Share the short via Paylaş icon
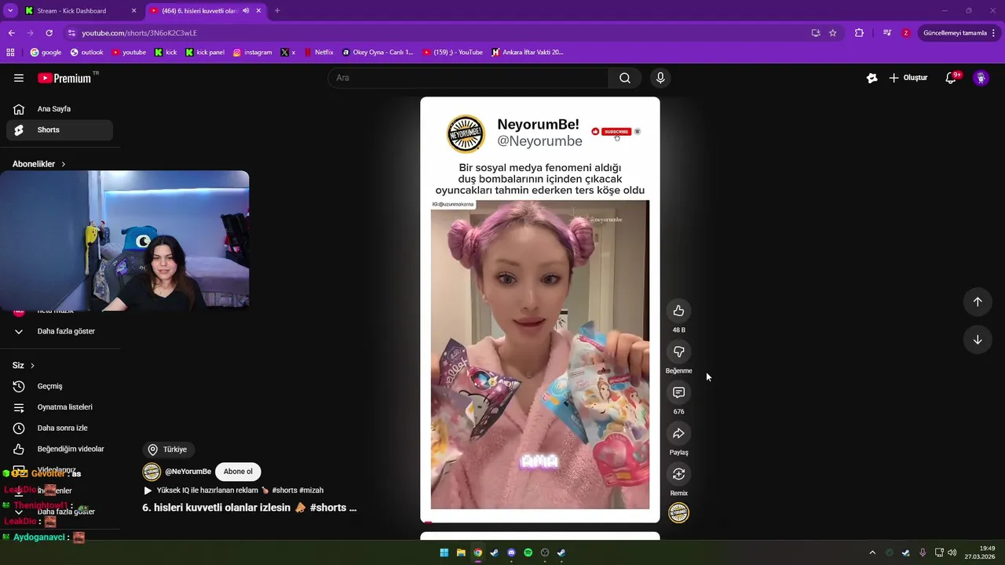1005x565 pixels. coord(678,433)
